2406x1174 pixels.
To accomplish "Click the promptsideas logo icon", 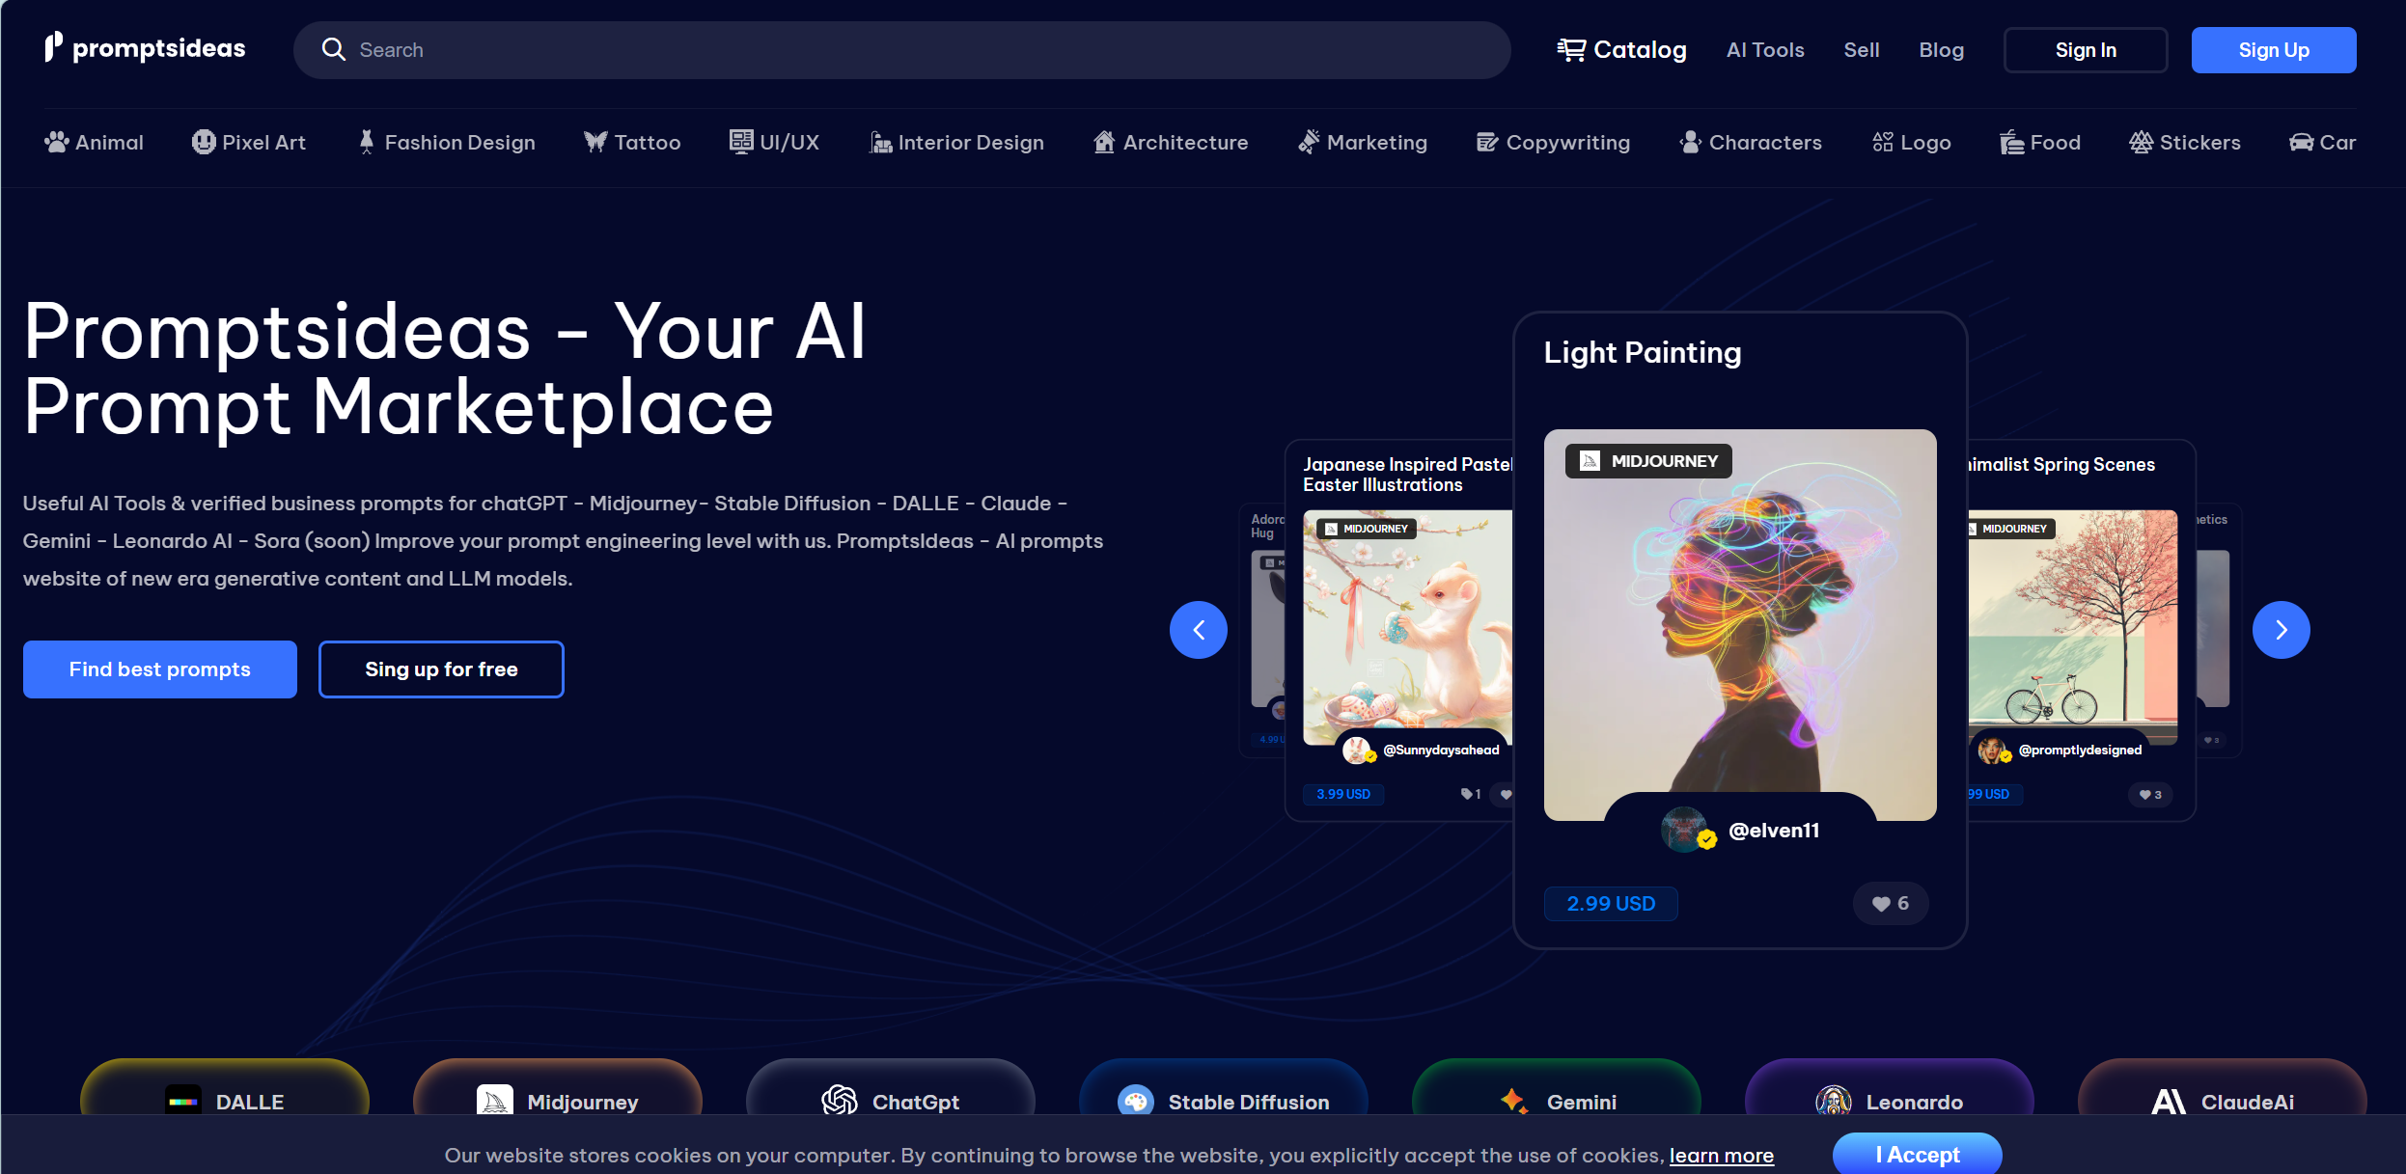I will point(53,47).
